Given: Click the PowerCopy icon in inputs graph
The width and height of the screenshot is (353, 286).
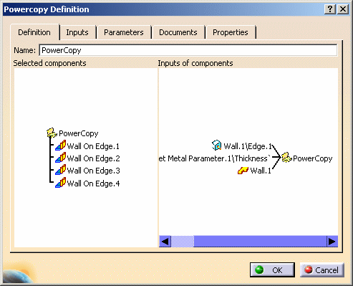Looking at the screenshot, I should tap(286, 158).
